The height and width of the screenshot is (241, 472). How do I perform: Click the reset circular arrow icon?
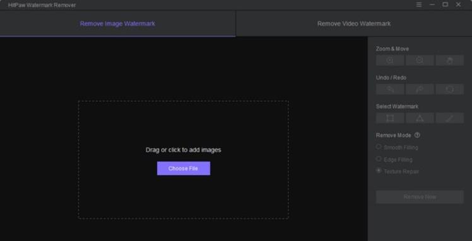[450, 89]
